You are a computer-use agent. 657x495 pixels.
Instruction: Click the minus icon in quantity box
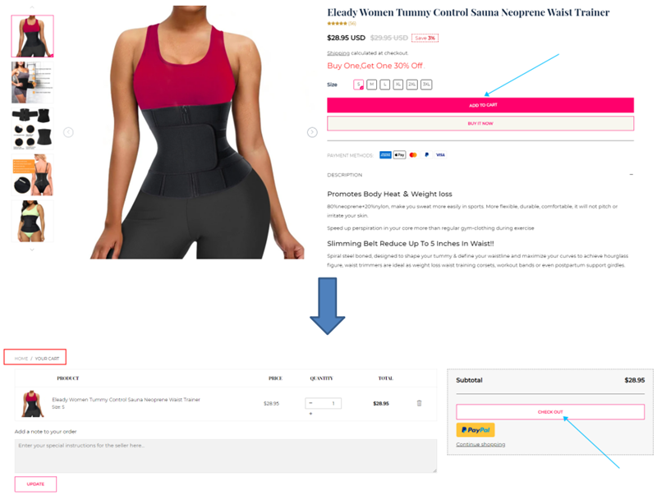click(x=310, y=403)
